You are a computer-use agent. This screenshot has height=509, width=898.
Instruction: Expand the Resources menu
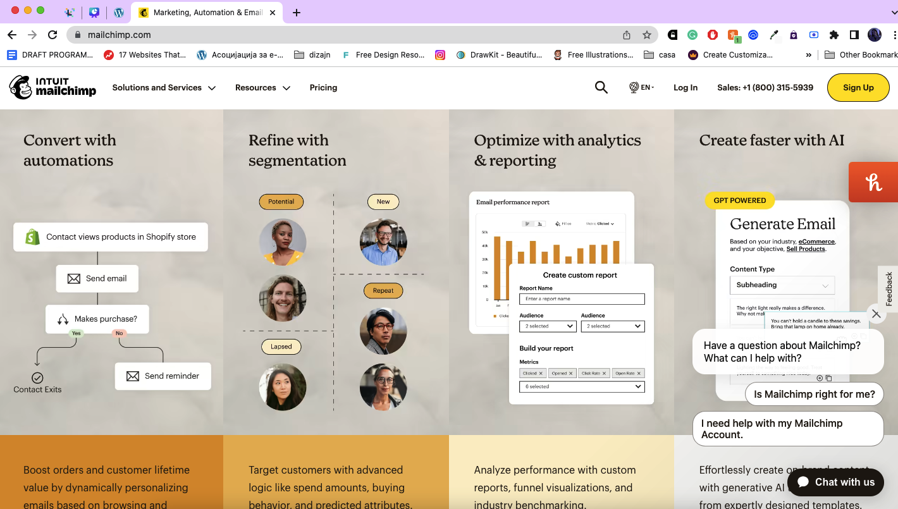(262, 87)
